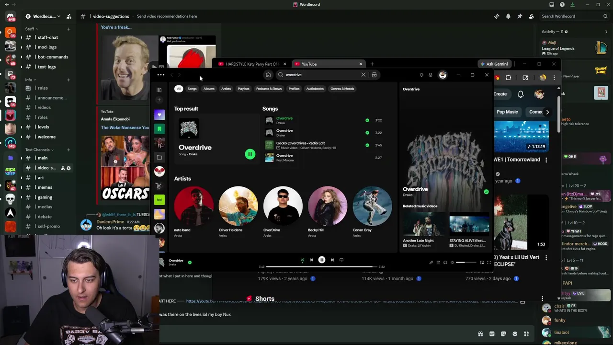This screenshot has height=345, width=613.
Task: Skip to next track in Spotify
Action: 332,260
